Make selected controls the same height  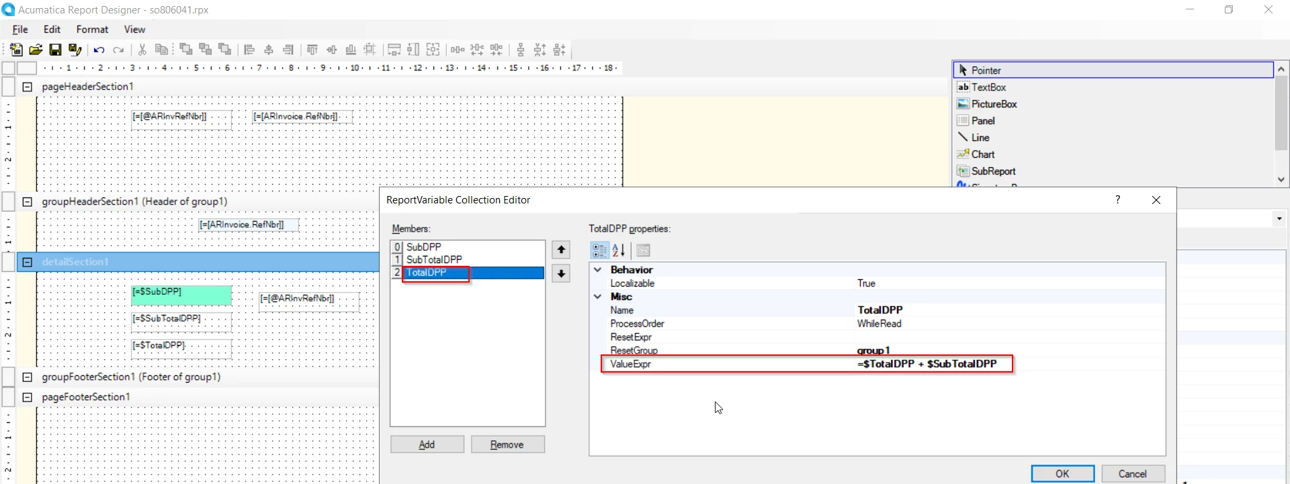coord(413,50)
